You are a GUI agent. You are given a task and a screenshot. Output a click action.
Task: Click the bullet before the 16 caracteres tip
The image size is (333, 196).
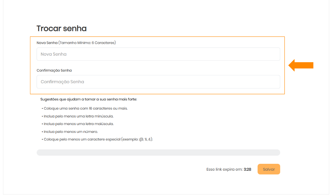[42, 108]
